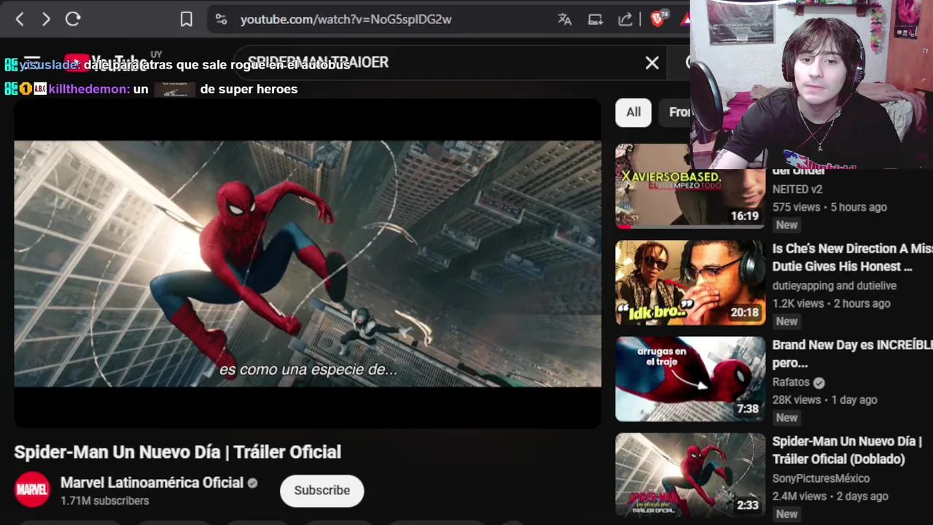This screenshot has width=933, height=525.
Task: Open the SonyPicturesMéxico channel
Action: pos(821,478)
